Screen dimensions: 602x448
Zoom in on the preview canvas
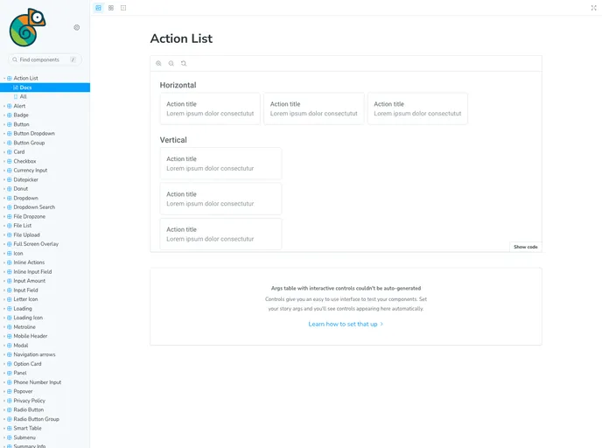[158, 63]
